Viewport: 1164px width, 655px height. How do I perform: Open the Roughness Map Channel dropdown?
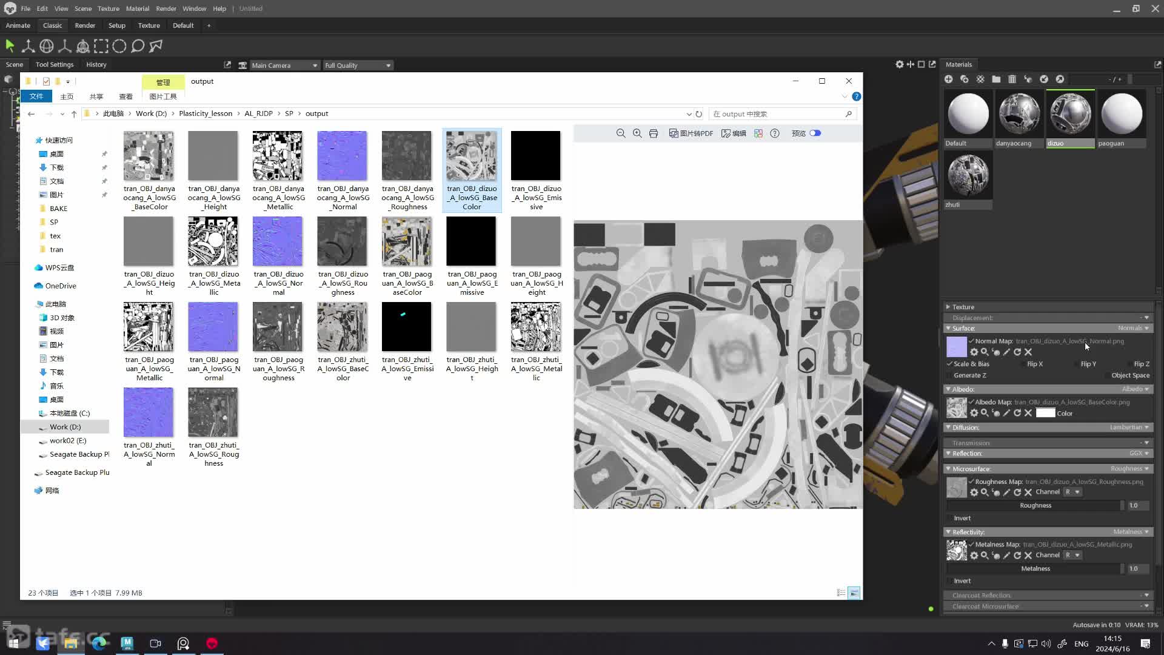click(1073, 492)
